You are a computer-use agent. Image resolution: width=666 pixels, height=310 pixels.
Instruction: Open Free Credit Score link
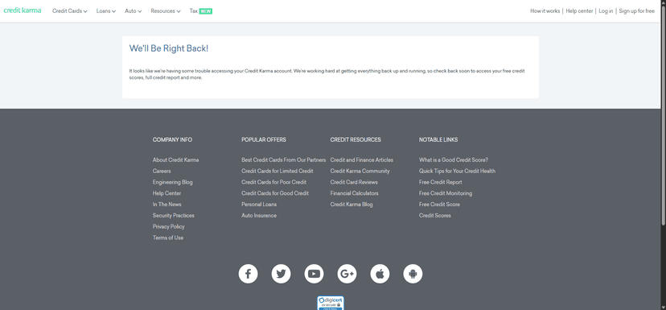pos(440,204)
